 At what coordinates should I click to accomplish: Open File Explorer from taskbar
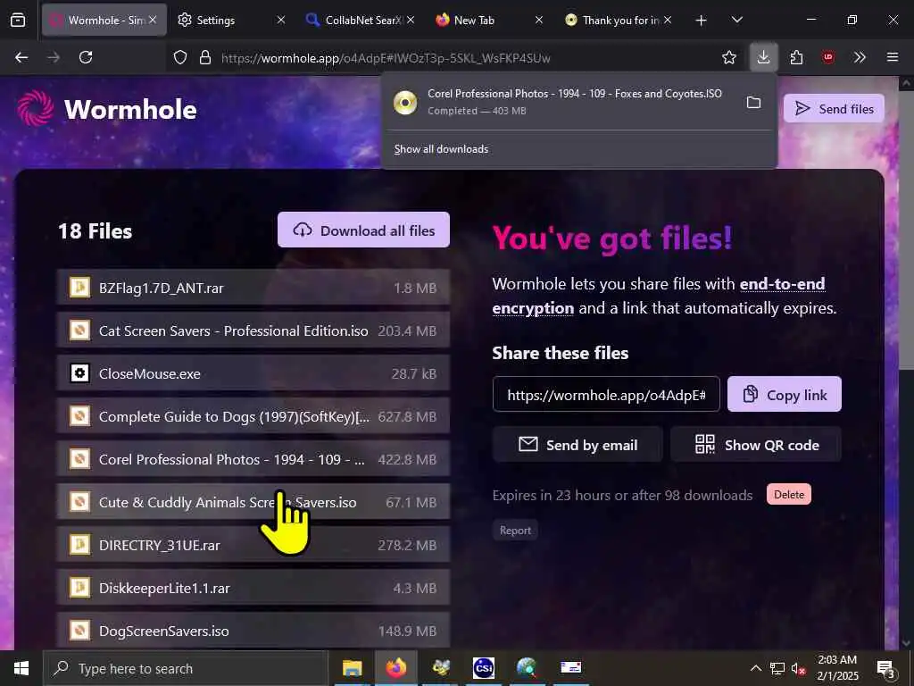352,668
